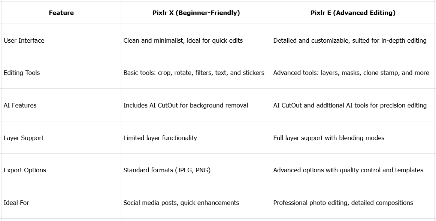Select the "Editing Tools" row label

pyautogui.click(x=22, y=73)
